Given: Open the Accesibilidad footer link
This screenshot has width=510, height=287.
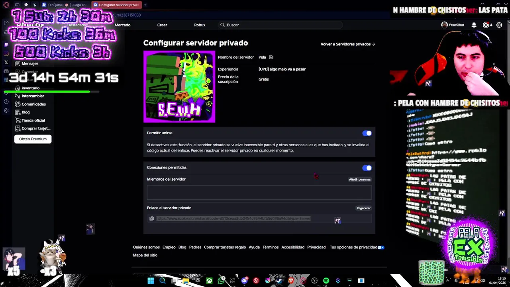Looking at the screenshot, I should [x=293, y=247].
